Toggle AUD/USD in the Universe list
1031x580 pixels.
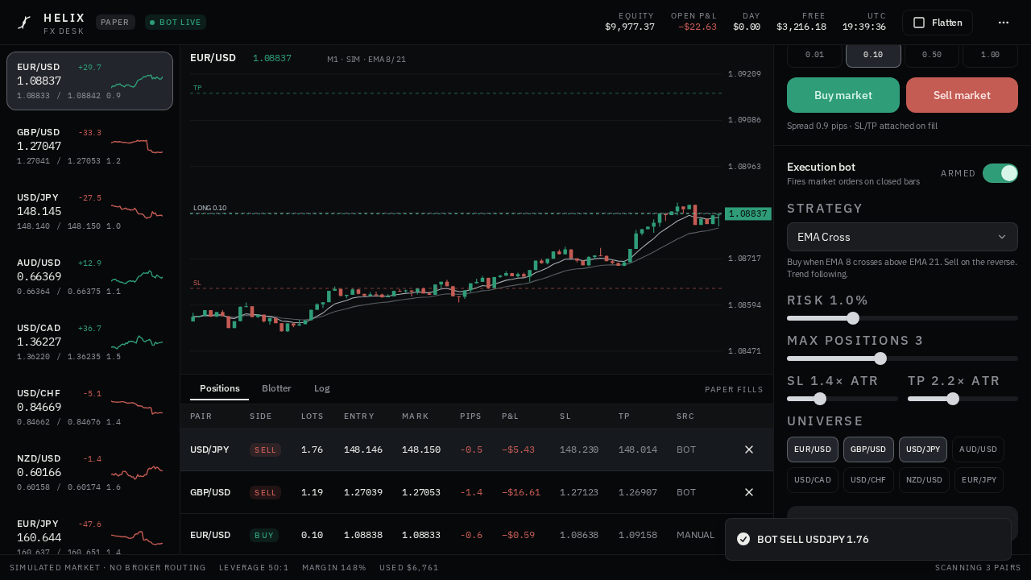pyautogui.click(x=978, y=449)
